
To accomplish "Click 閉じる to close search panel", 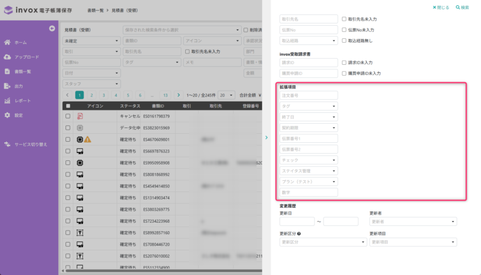I will coord(440,7).
